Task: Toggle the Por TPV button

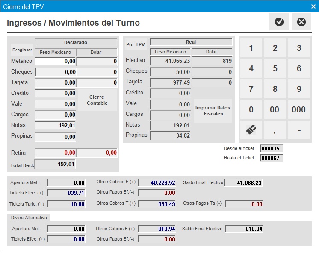Action: point(136,44)
